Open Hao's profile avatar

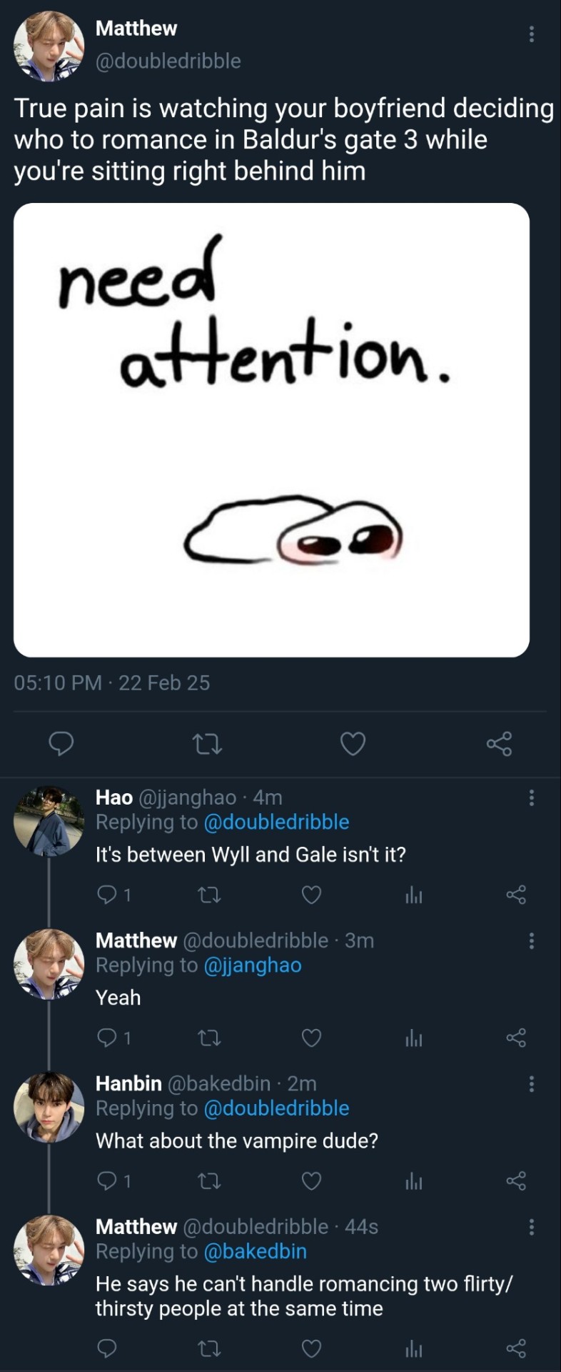(49, 821)
